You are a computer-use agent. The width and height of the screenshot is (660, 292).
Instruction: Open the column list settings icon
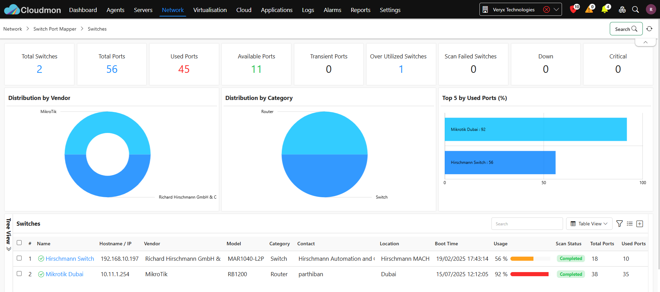coord(630,224)
